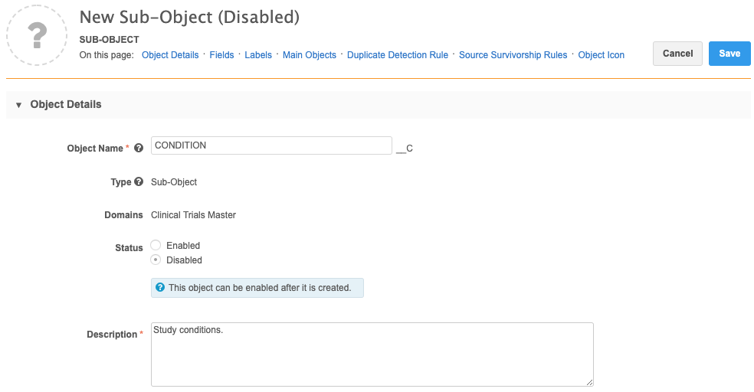Go to Fields section link
The width and height of the screenshot is (754, 392).
pos(221,55)
